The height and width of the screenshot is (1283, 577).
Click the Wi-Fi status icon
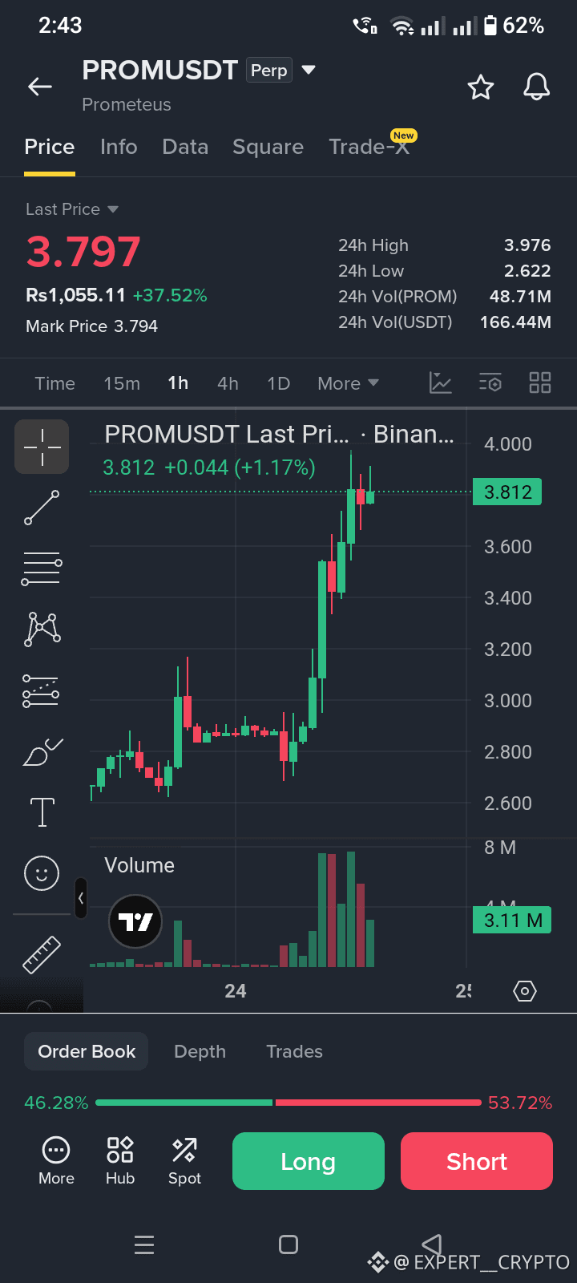click(x=402, y=26)
